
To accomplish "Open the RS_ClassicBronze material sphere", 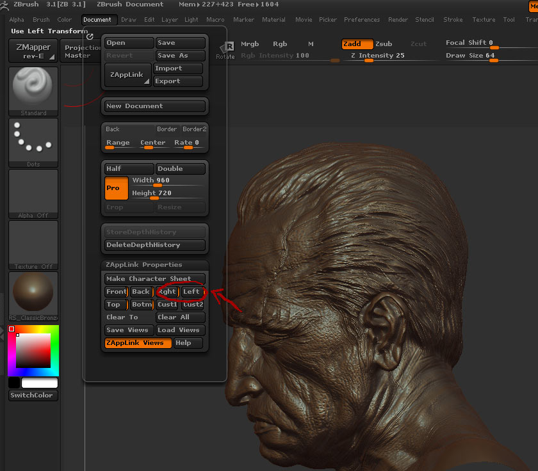I will pyautogui.click(x=33, y=296).
